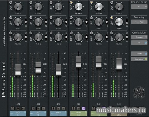This screenshot has width=149, height=117.
Task: Click the link icon on the ch01 L label
Action: pyautogui.click(x=11, y=113)
